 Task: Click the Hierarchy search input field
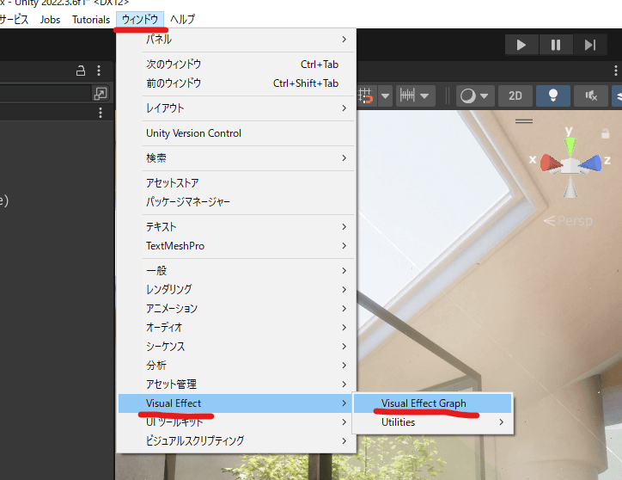pos(43,94)
